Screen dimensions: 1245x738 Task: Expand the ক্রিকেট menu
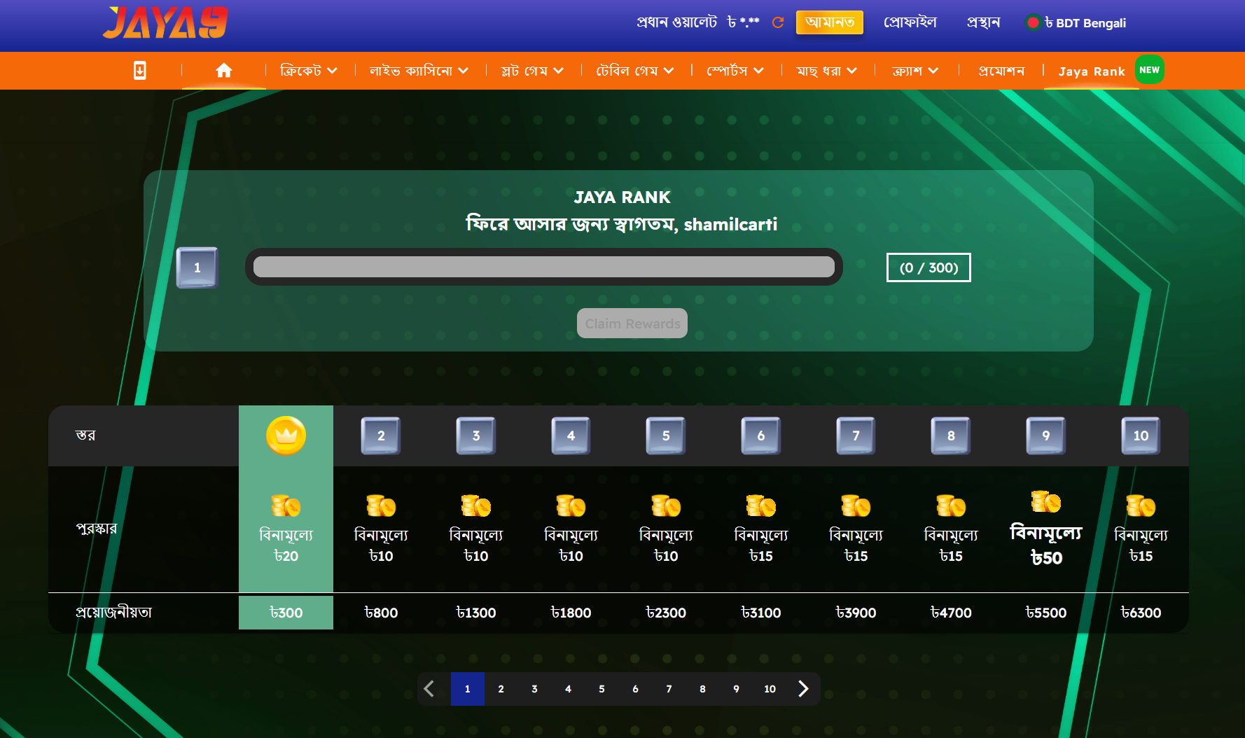(309, 71)
